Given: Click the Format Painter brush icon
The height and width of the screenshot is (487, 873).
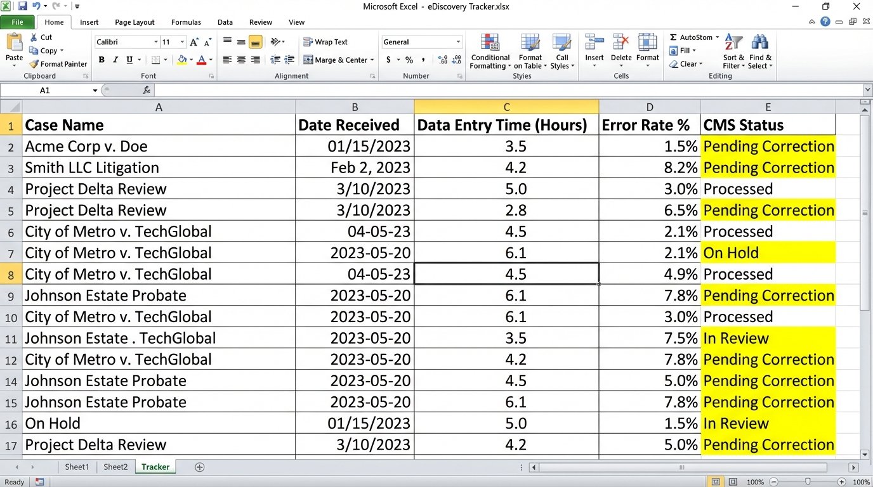Looking at the screenshot, I should click(34, 64).
